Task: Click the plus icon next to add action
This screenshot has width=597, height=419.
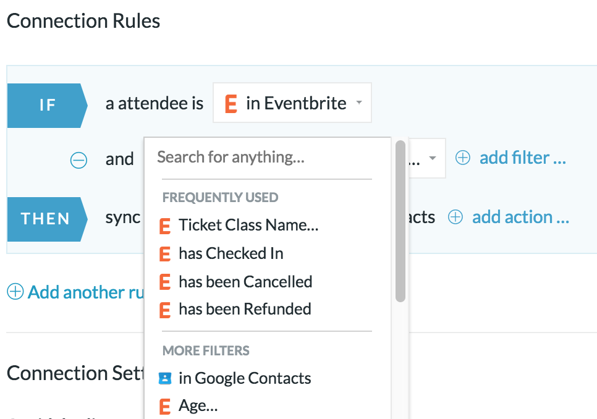Action: click(x=455, y=217)
